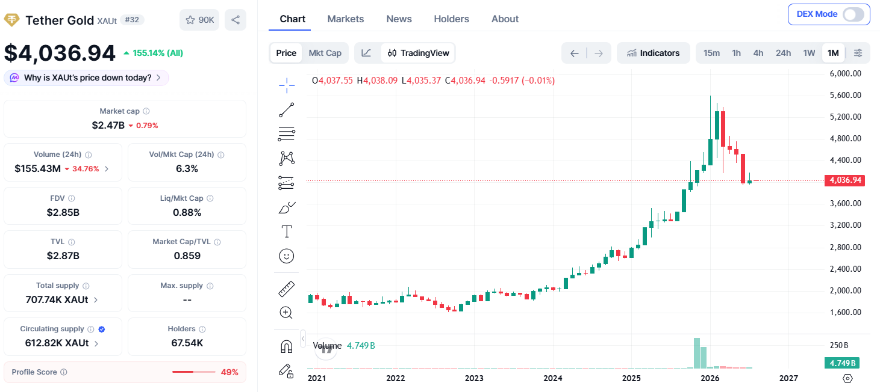
Task: Click the #32 rank badge
Action: (x=132, y=20)
